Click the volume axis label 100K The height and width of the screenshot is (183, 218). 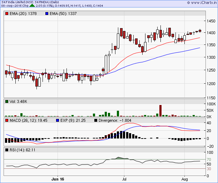click(211, 104)
